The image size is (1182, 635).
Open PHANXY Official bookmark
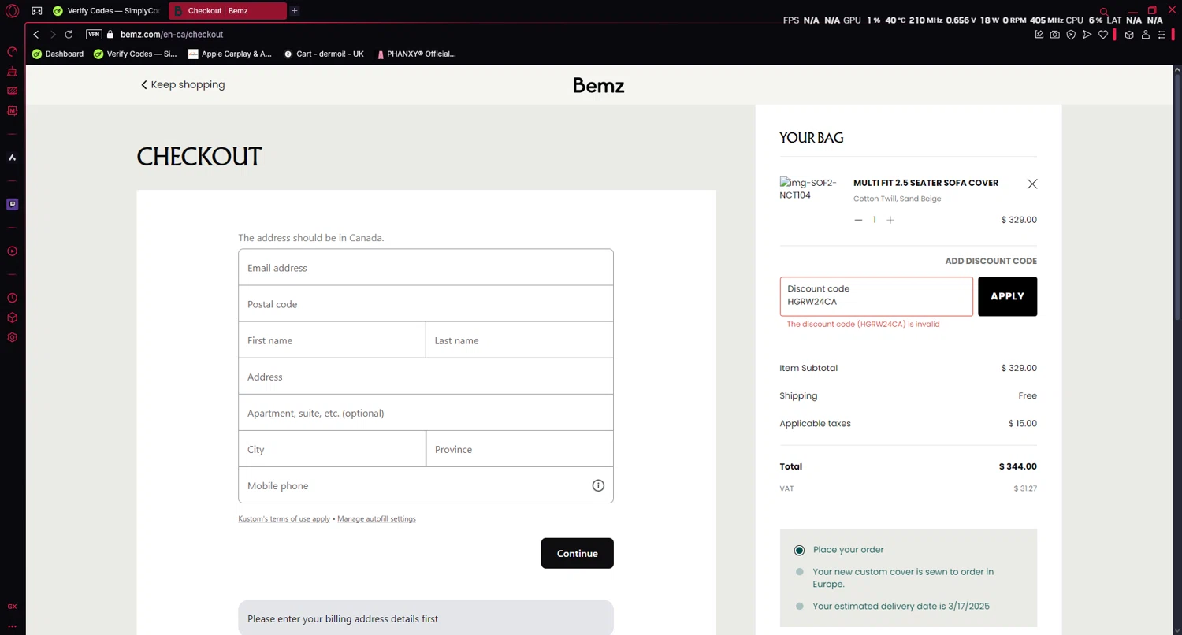[416, 54]
